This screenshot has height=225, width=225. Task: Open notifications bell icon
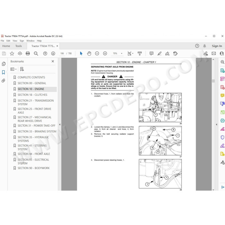[x=204, y=46]
